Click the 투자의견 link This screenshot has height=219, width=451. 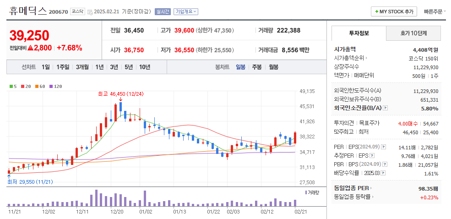click(343, 123)
